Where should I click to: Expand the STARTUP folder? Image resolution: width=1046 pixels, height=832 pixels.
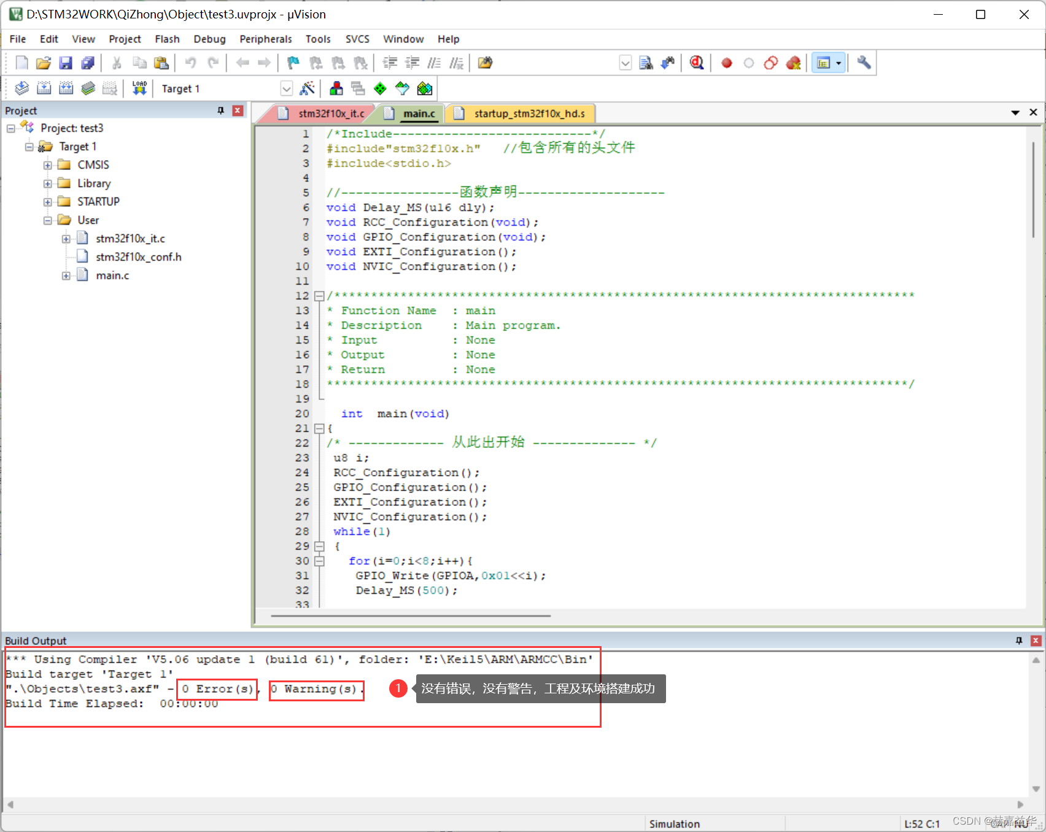coord(47,202)
